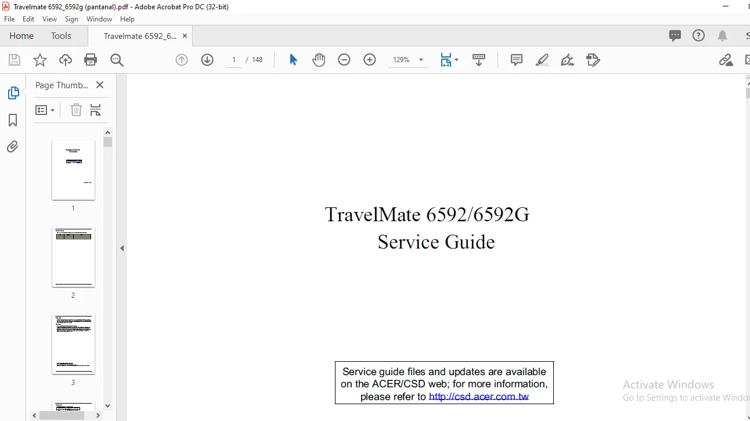The image size is (750, 421).
Task: Zoom out with minus button
Action: [344, 60]
